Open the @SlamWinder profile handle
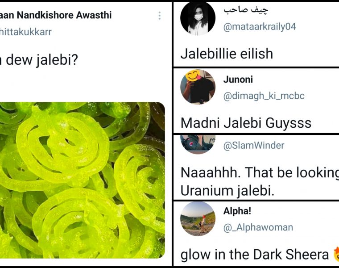 (x=254, y=145)
